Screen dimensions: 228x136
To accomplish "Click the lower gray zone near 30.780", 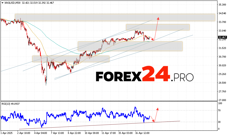I will tap(71, 59).
